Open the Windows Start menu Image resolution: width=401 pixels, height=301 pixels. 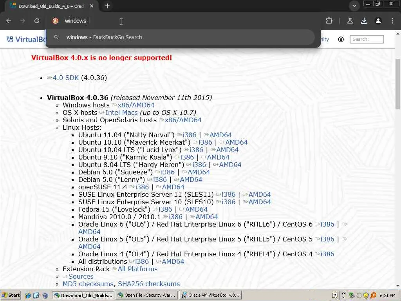11,295
